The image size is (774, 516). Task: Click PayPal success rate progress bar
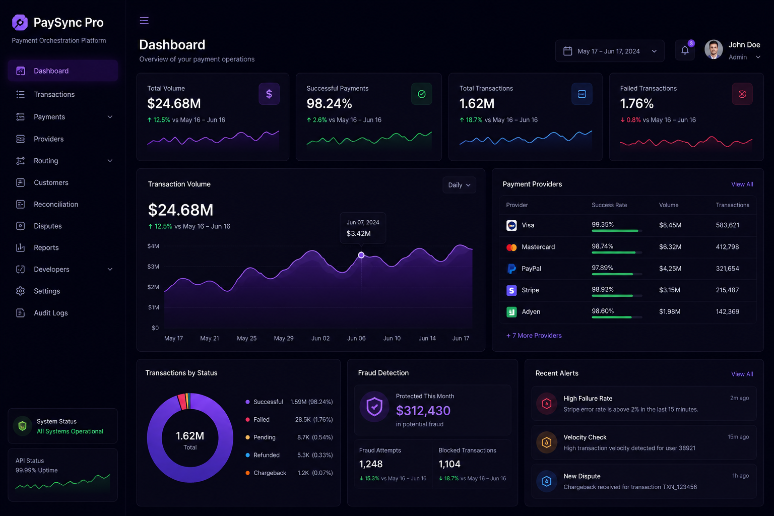(x=617, y=274)
